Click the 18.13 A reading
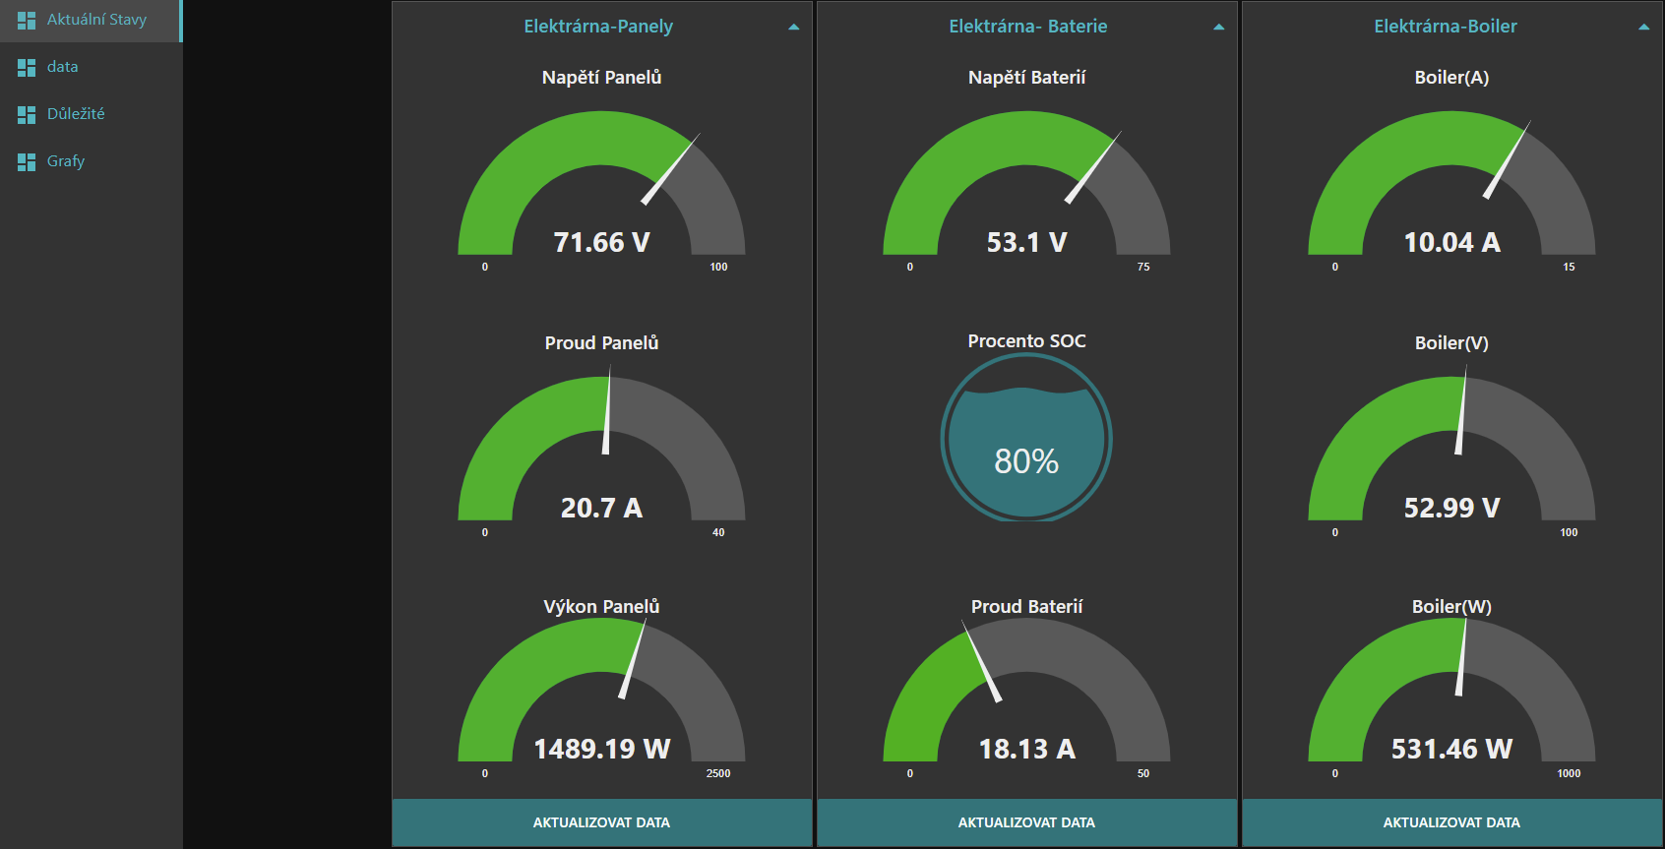 click(1026, 749)
